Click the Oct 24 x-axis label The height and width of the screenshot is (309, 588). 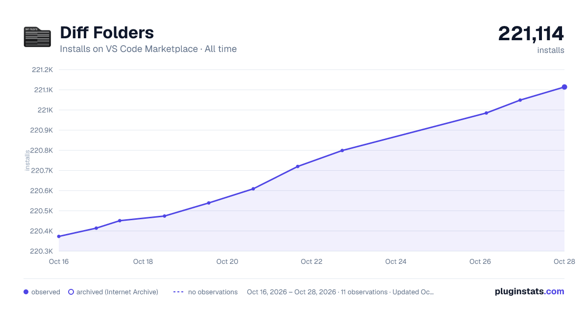396,261
